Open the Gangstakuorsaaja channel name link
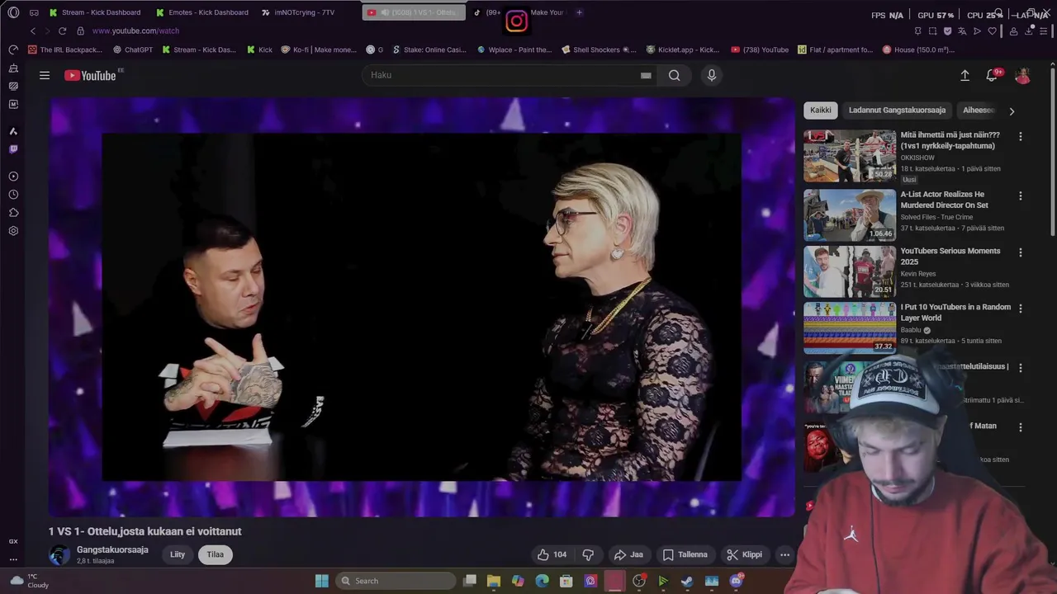The width and height of the screenshot is (1057, 594). tap(112, 549)
